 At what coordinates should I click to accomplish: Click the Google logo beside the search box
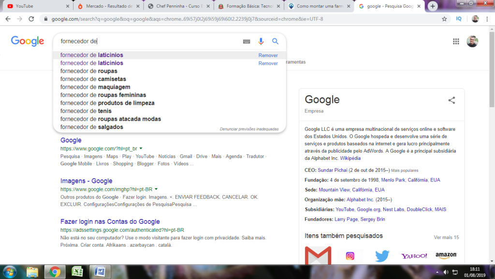click(28, 41)
